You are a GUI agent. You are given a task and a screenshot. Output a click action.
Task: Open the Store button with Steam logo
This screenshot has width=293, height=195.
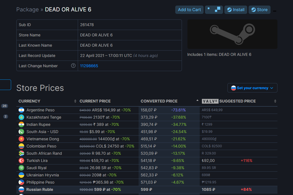[259, 10]
